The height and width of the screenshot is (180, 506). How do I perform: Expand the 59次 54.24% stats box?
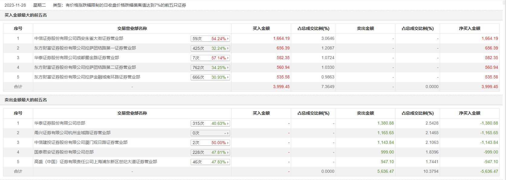pos(210,39)
